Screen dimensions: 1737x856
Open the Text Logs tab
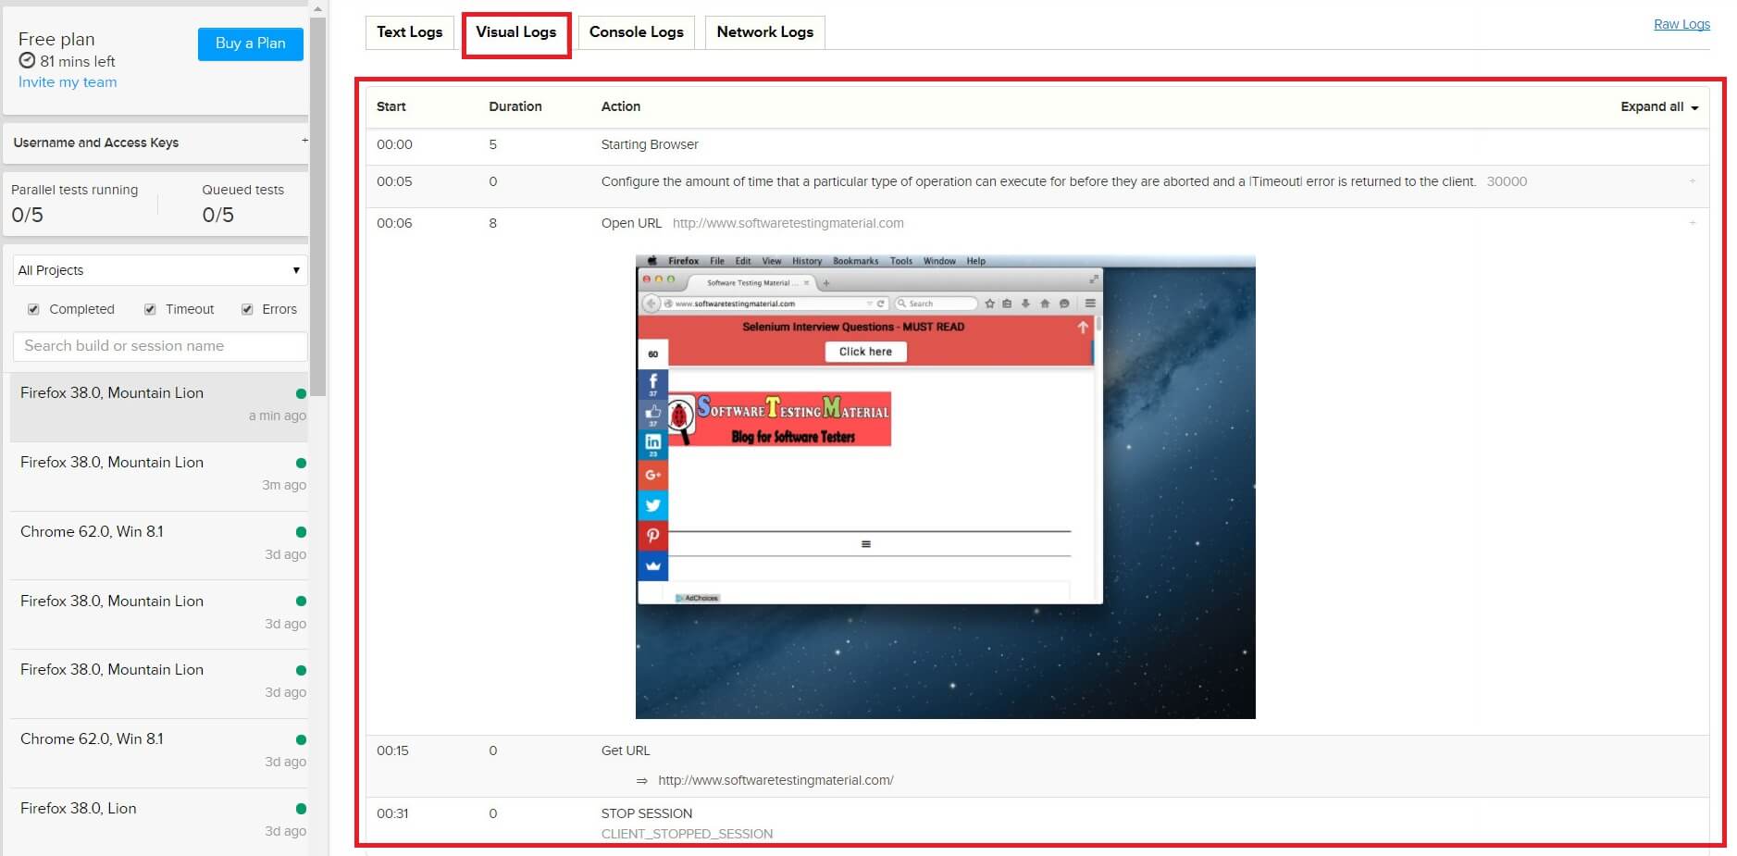pos(409,32)
